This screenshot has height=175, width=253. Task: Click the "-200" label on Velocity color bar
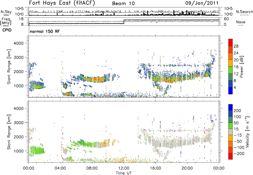pyautogui.click(x=239, y=154)
